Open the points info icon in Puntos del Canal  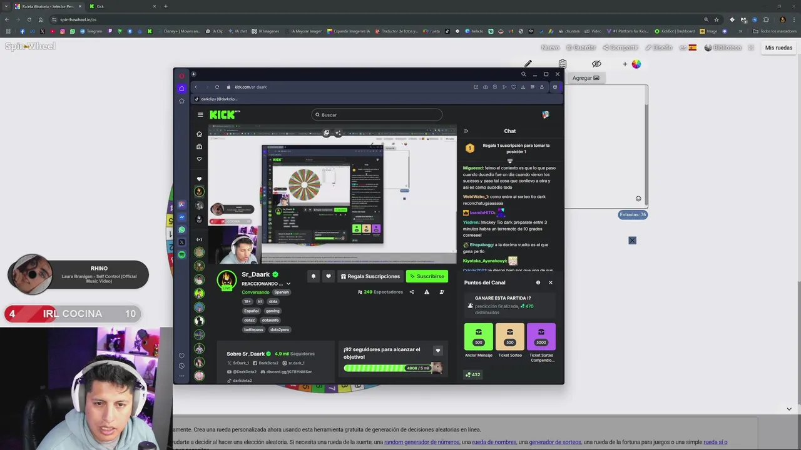[x=538, y=282]
